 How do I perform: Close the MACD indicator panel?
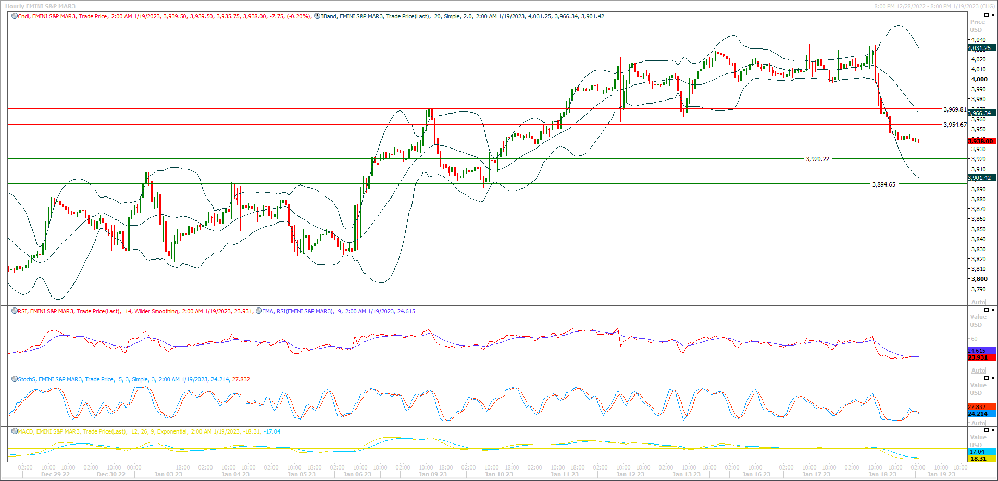pyautogui.click(x=993, y=430)
